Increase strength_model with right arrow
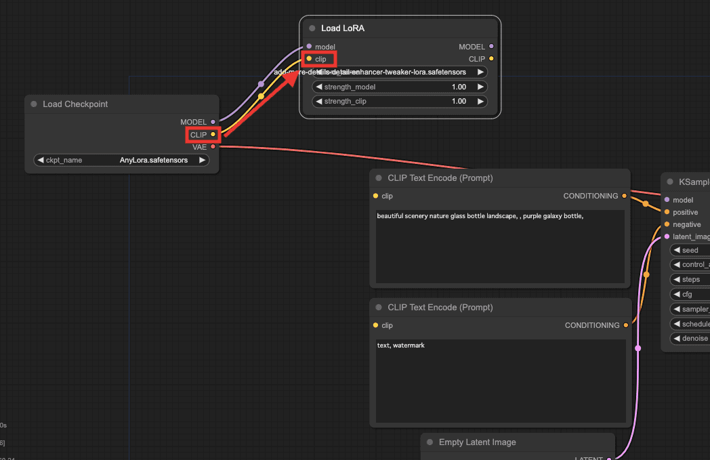This screenshot has width=710, height=460. coord(480,87)
